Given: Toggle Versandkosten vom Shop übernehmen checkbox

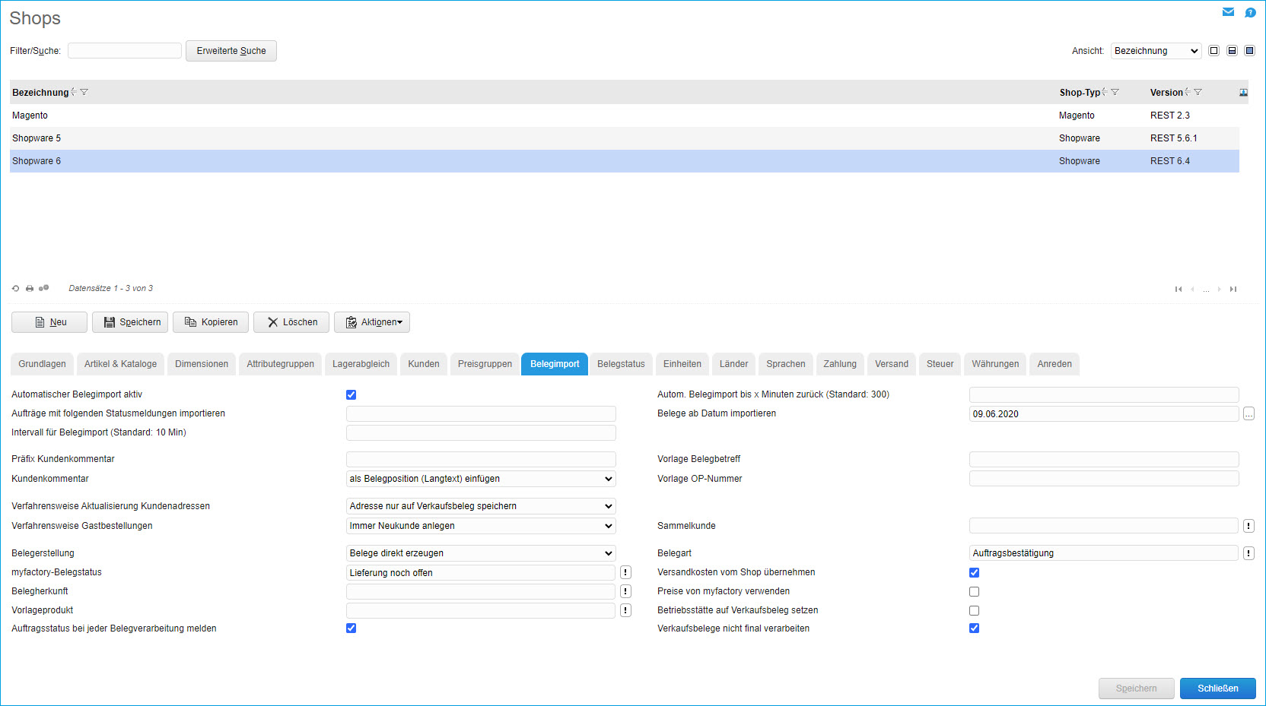Looking at the screenshot, I should pyautogui.click(x=974, y=572).
